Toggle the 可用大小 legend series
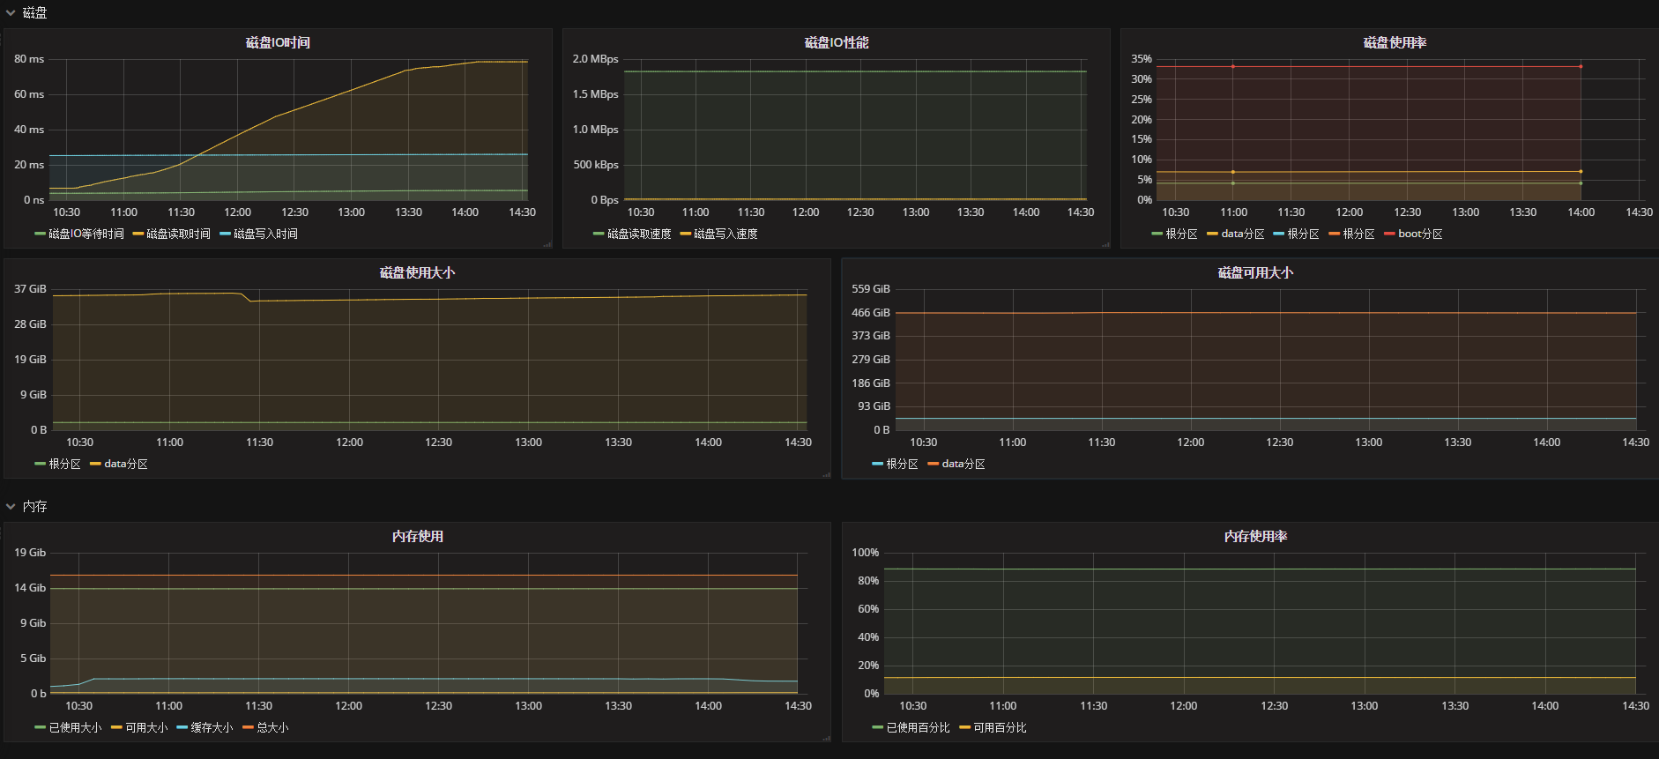 point(146,727)
